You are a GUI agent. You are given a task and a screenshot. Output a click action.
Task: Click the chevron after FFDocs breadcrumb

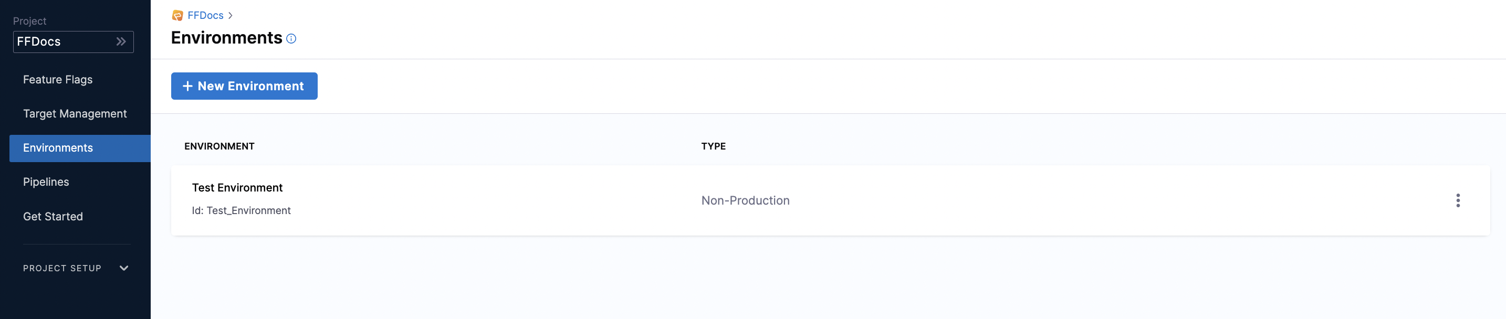[231, 15]
